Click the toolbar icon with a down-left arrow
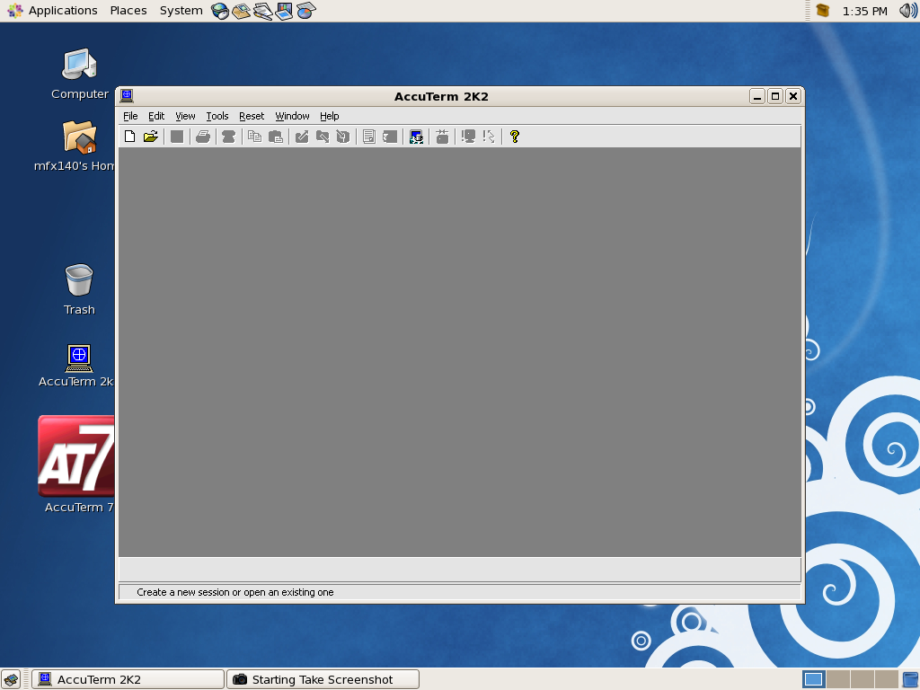Image resolution: width=920 pixels, height=690 pixels. pyautogui.click(x=343, y=137)
